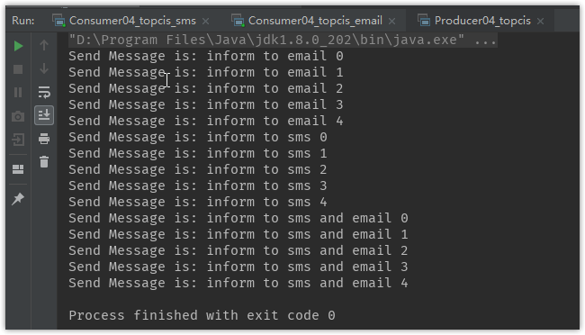
Task: Click the camera Dump Threads icon
Action: [18, 116]
